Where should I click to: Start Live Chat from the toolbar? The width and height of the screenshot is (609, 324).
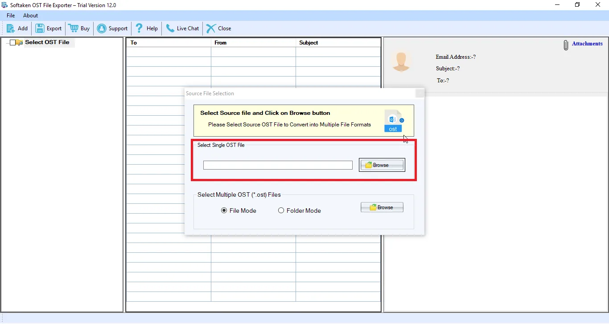(182, 28)
